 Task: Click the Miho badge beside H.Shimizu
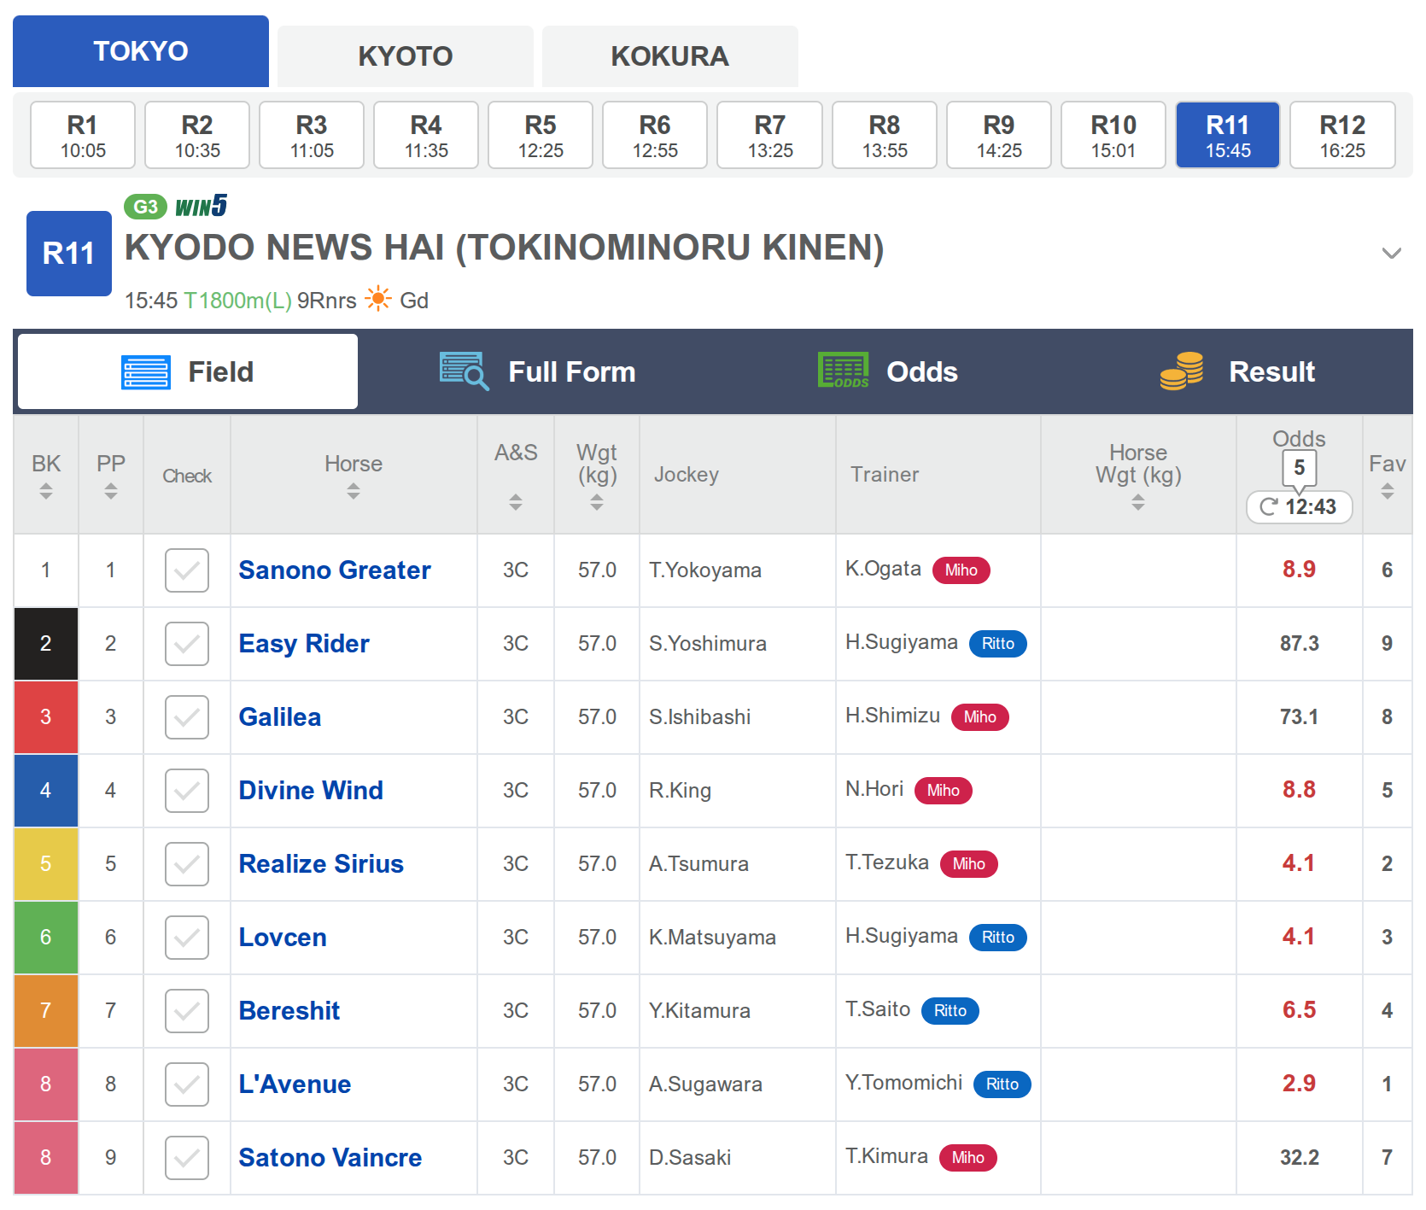click(980, 716)
